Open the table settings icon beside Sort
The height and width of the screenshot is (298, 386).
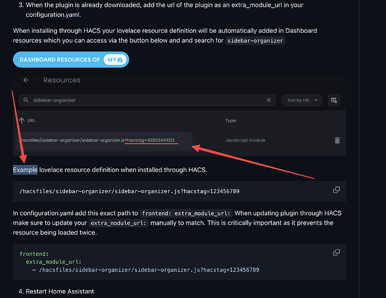point(334,100)
